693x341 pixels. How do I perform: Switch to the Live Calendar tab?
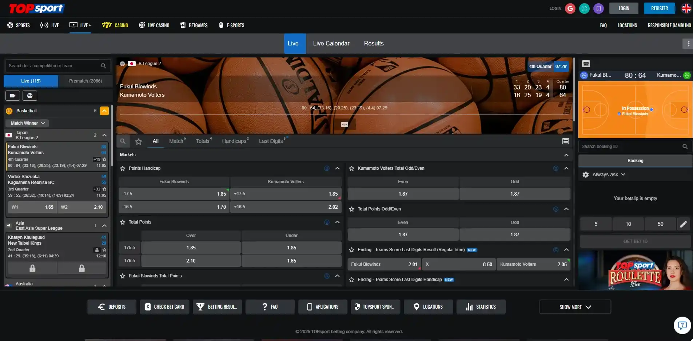click(x=331, y=44)
